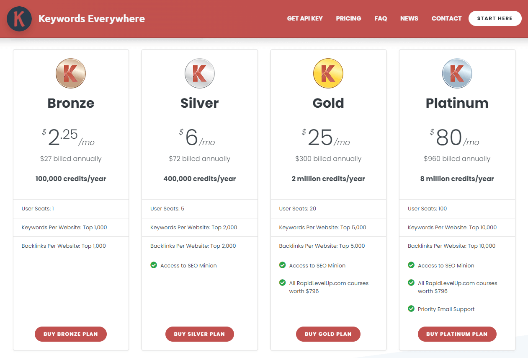Click the START HERE button

495,18
